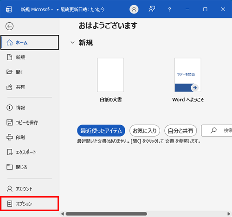The height and width of the screenshot is (217, 232).
Task: Click the Word app icon in title bar
Action: click(x=9, y=9)
